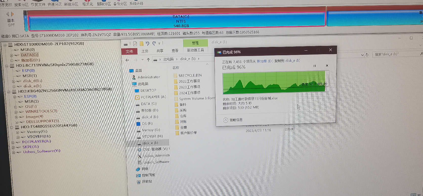This screenshot has width=423, height=196.
Task: Expand the disk_e(I:) tree node
Action: click(x=14, y=87)
